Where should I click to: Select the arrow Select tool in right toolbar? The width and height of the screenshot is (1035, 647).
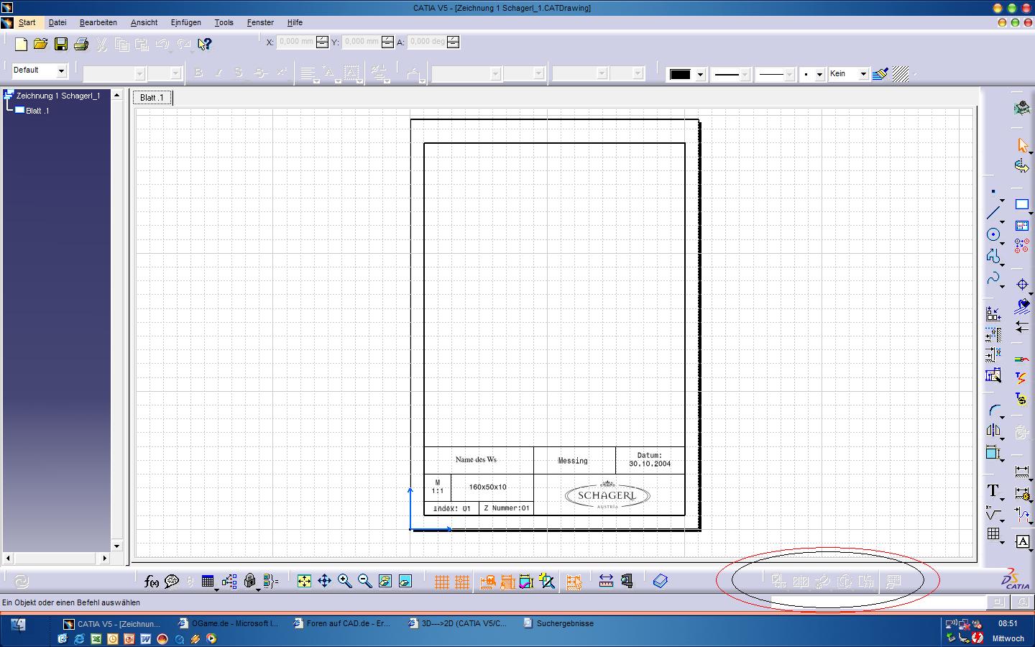1022,145
